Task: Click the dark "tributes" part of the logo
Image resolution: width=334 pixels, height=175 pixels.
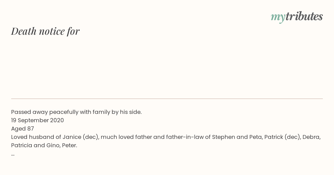Action: click(304, 16)
